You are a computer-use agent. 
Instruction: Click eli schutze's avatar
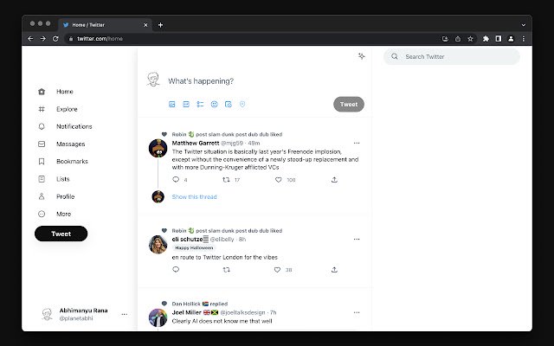(158, 244)
